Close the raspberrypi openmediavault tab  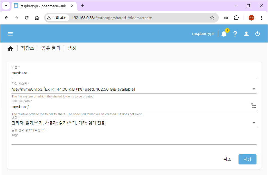pos(72,6)
